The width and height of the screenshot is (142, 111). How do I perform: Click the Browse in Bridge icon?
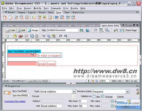(21, 36)
